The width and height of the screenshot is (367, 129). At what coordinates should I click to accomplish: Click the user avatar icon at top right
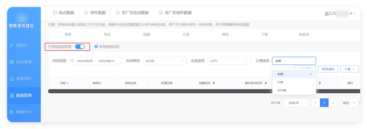tap(326, 14)
